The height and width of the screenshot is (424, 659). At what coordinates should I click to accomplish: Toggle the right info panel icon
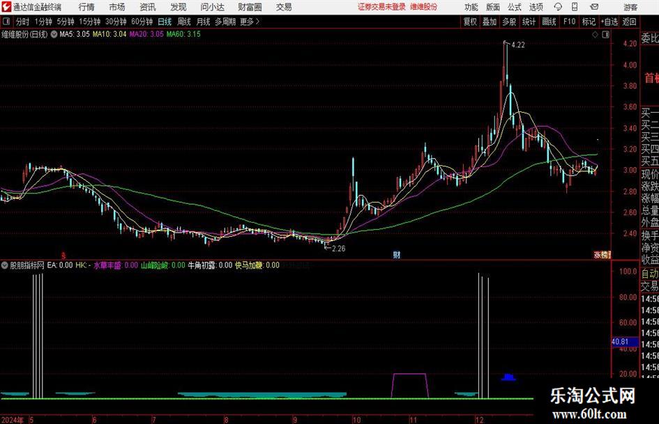pyautogui.click(x=605, y=35)
